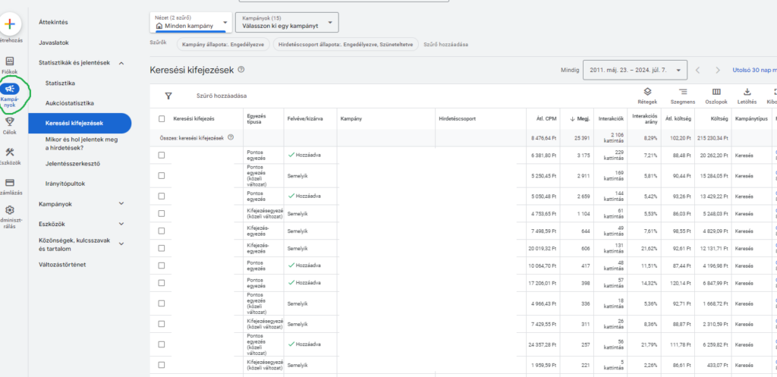Open the Célok trophy icon

point(10,121)
